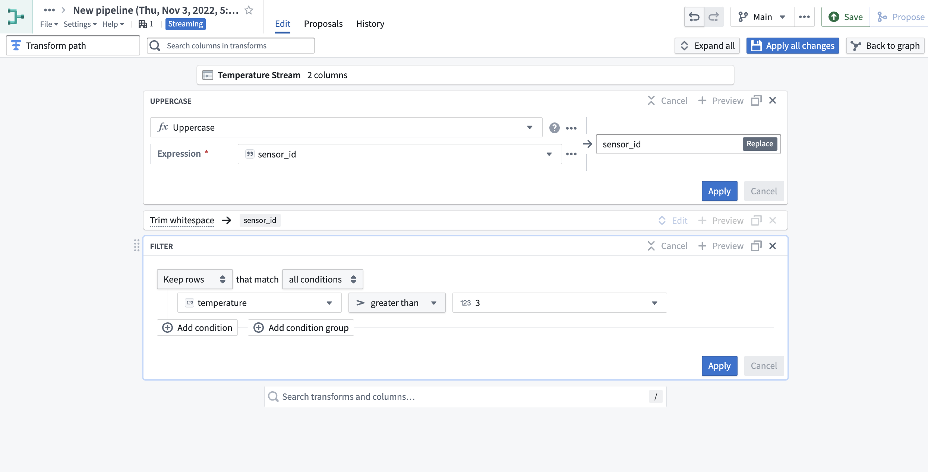Click the Propose icon
928x472 pixels.
882,17
